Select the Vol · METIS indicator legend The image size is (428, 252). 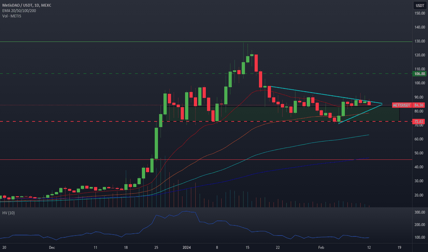pyautogui.click(x=12, y=16)
